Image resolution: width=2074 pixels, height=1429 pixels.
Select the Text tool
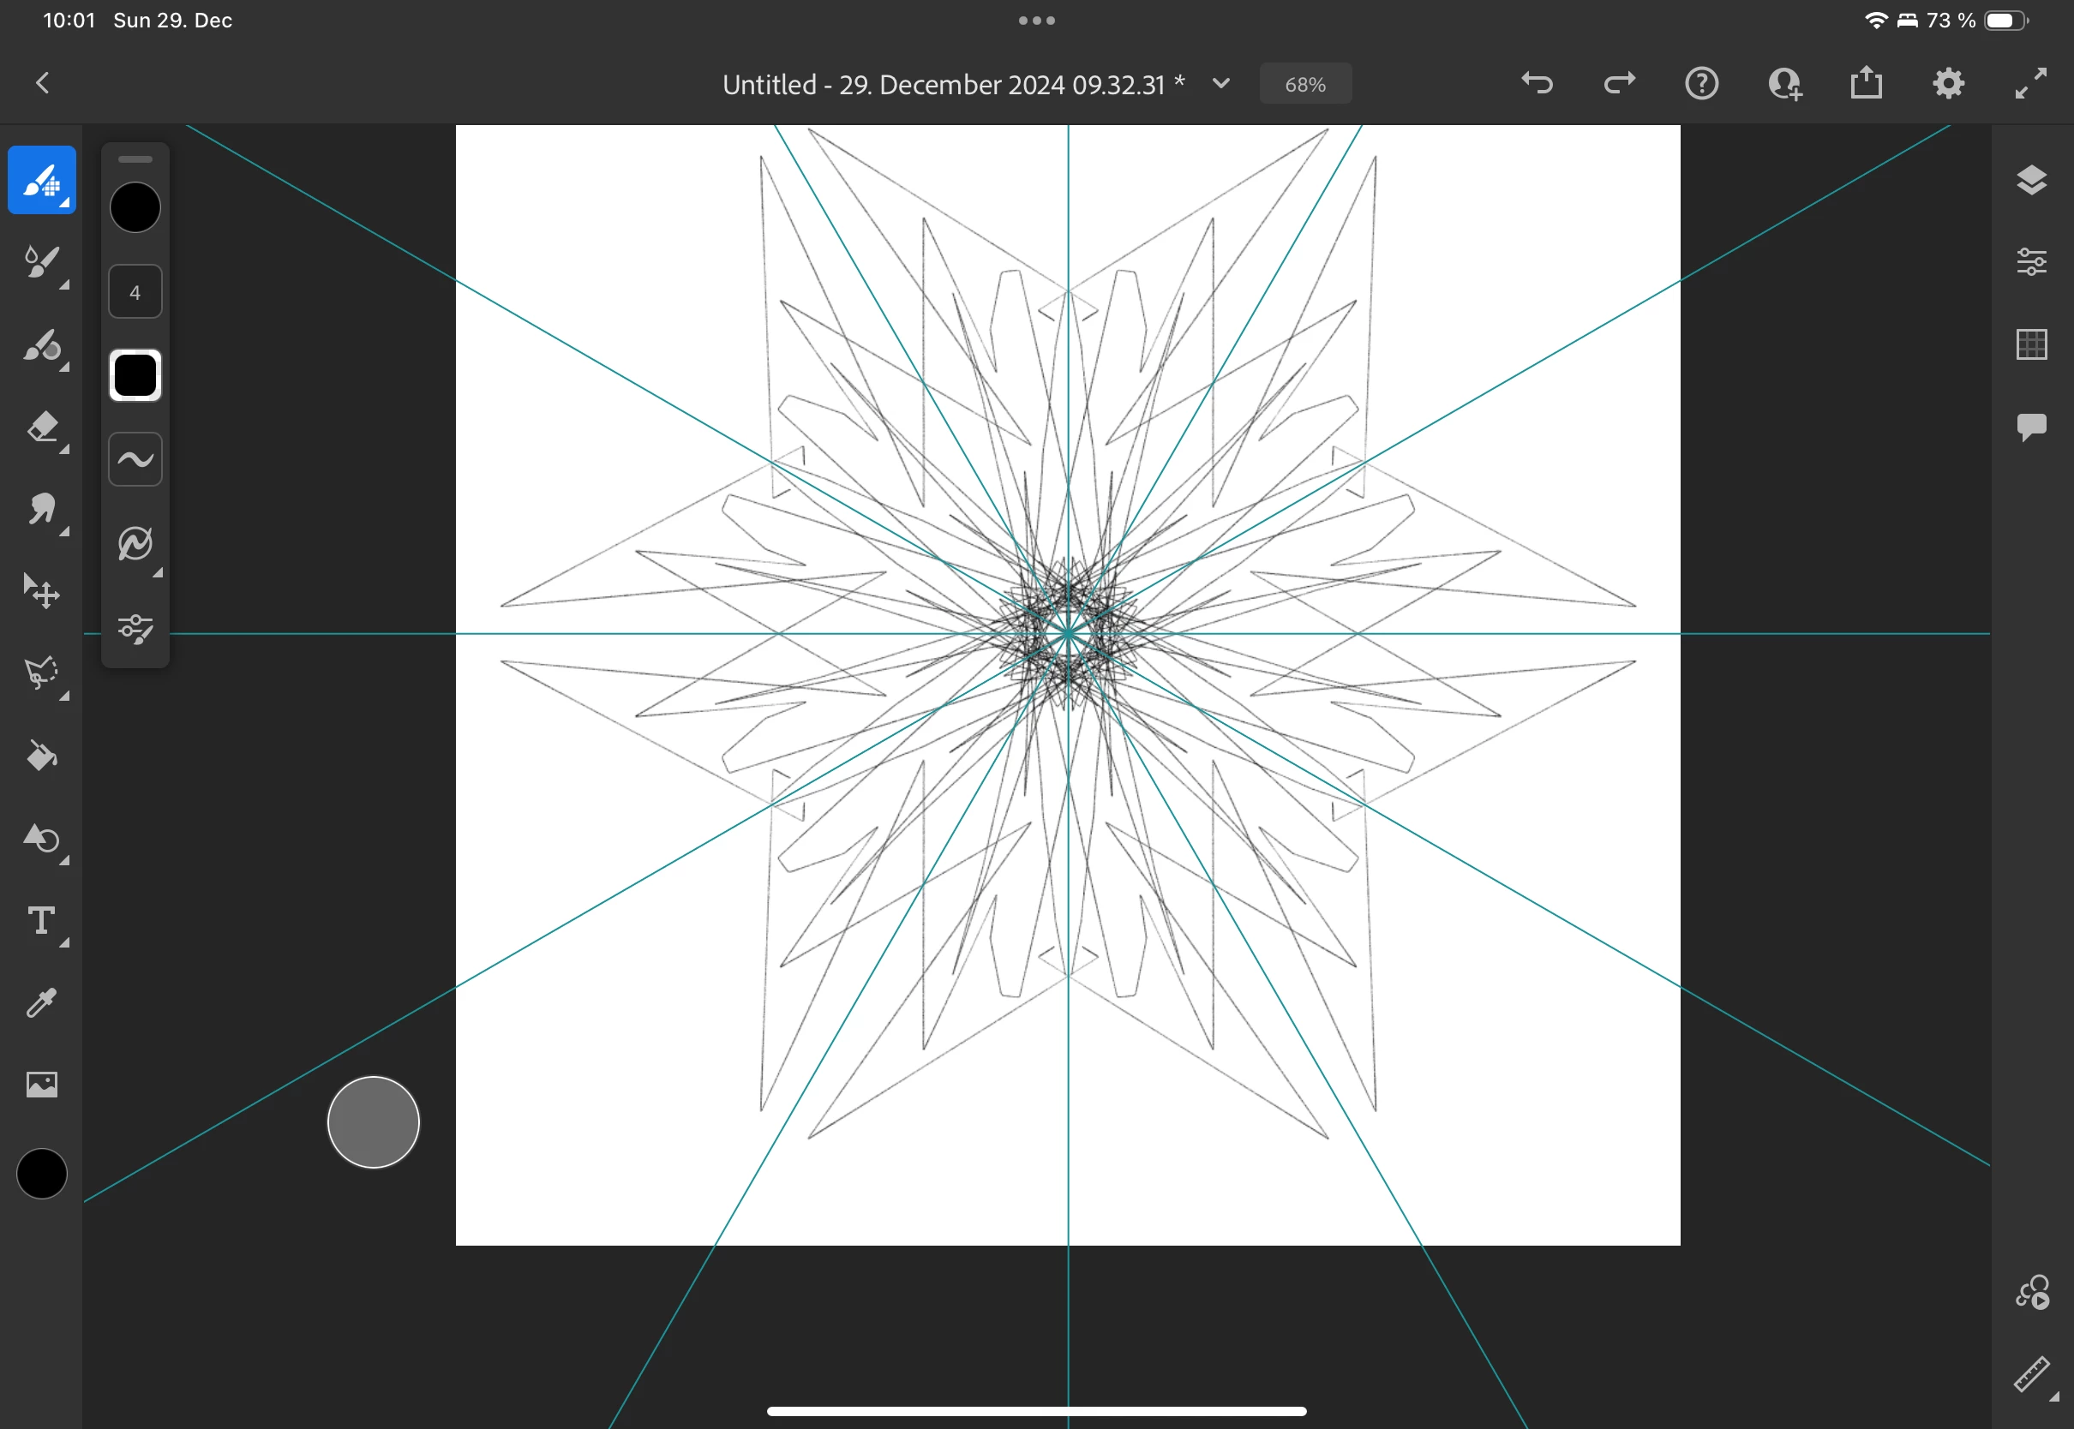(x=41, y=920)
